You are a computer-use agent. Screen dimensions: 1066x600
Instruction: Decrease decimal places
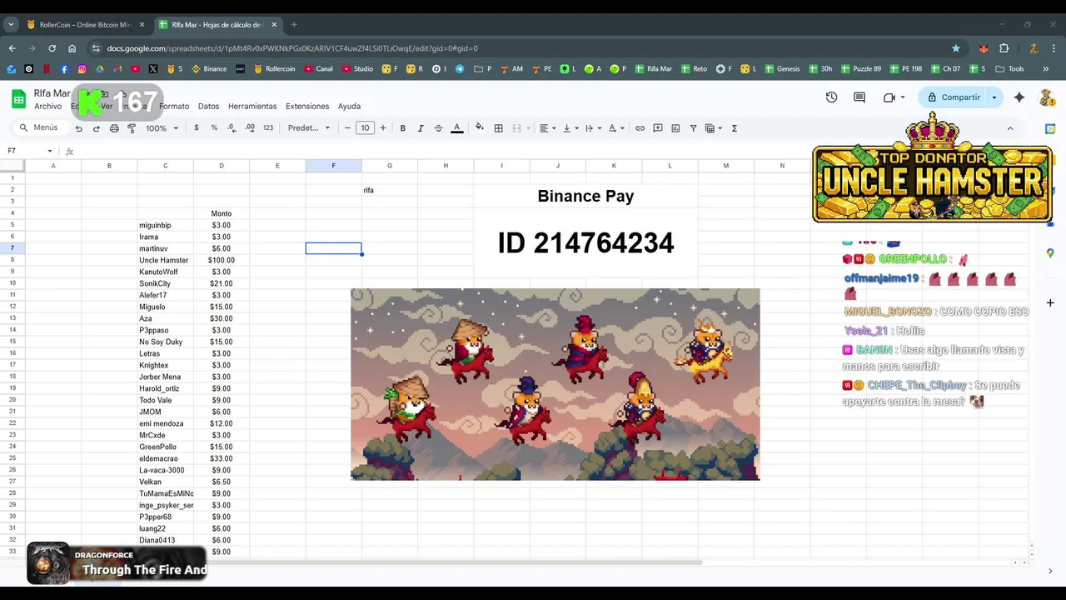232,128
